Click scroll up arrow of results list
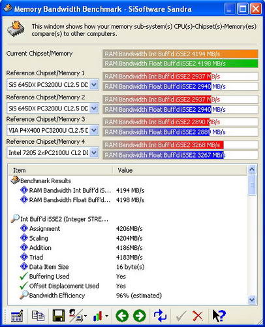This screenshot has height=327, width=265. (x=252, y=169)
